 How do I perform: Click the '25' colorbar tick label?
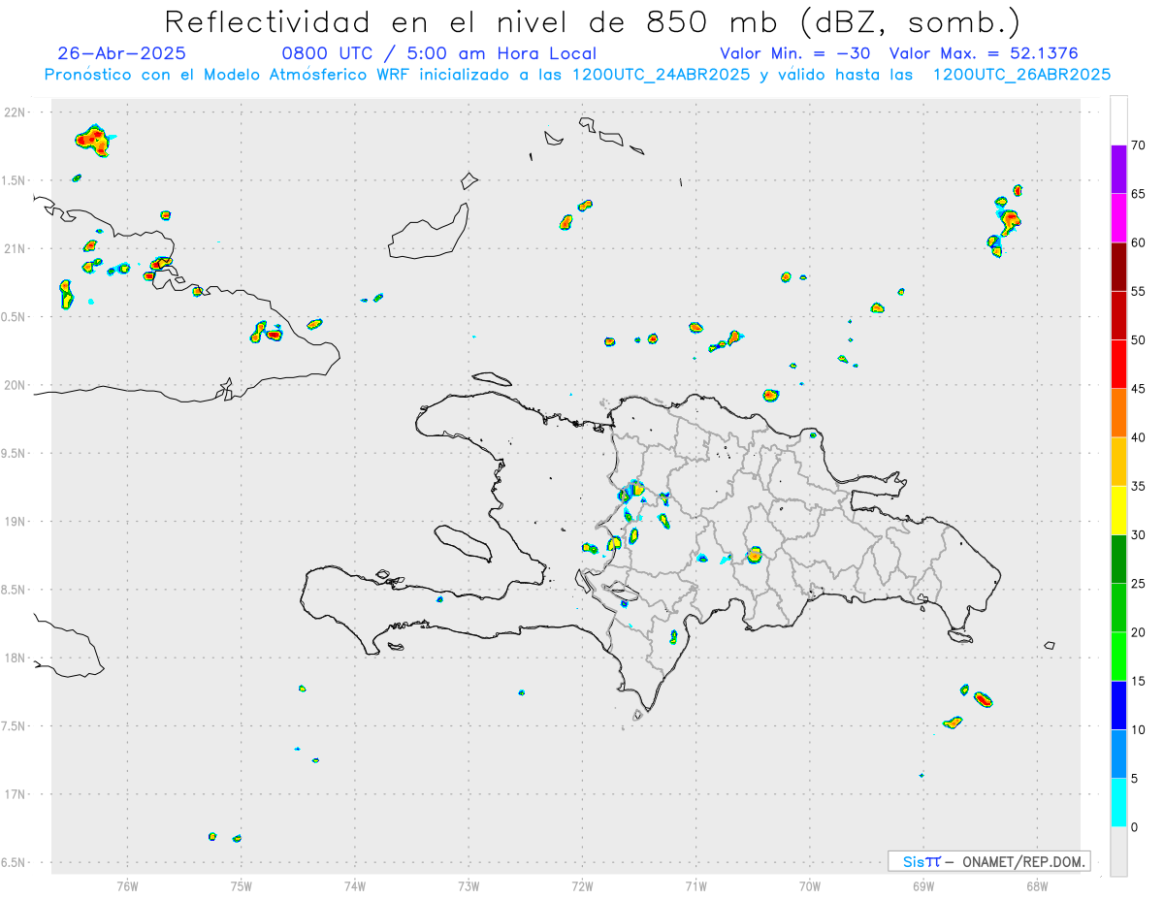tap(1139, 584)
